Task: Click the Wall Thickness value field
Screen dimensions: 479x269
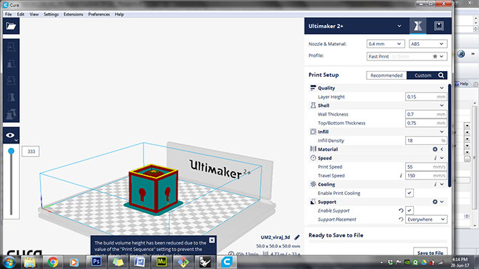Action: coord(426,115)
